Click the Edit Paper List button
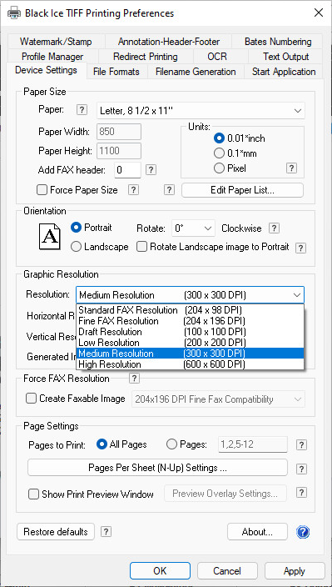Image resolution: width=332 pixels, height=587 pixels. click(x=243, y=190)
